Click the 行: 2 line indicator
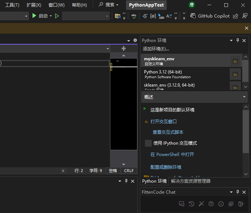Screen dimensions: 251x213 coord(79,171)
